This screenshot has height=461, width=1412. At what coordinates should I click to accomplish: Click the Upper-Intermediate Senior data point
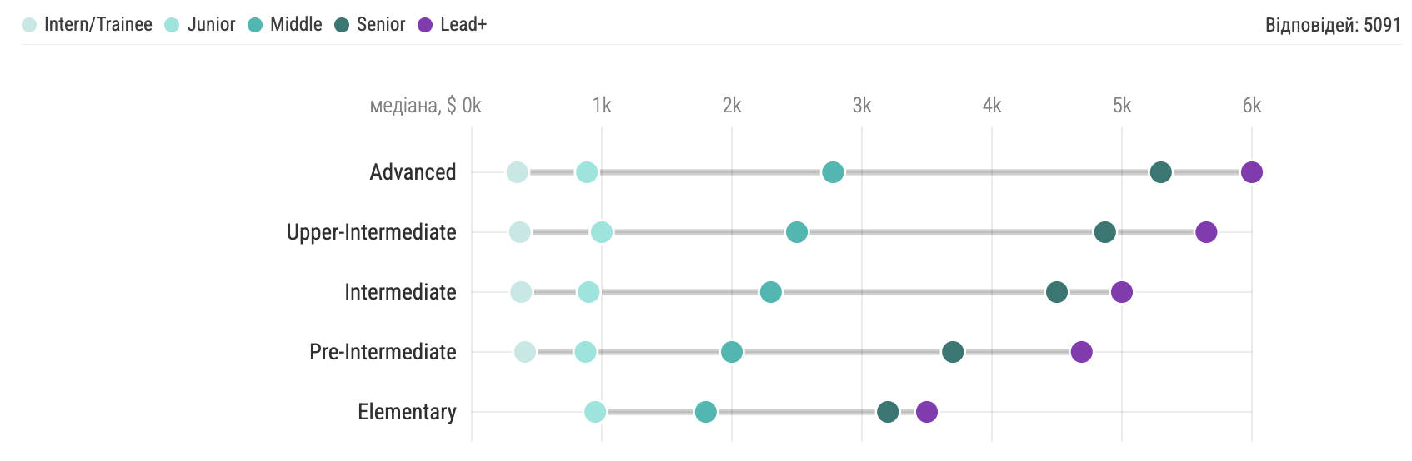1104,232
